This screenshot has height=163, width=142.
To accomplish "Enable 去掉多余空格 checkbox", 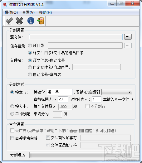I will click(12, 138).
